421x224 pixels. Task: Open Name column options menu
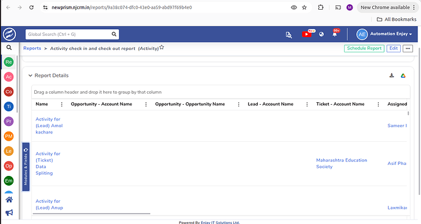pos(62,104)
